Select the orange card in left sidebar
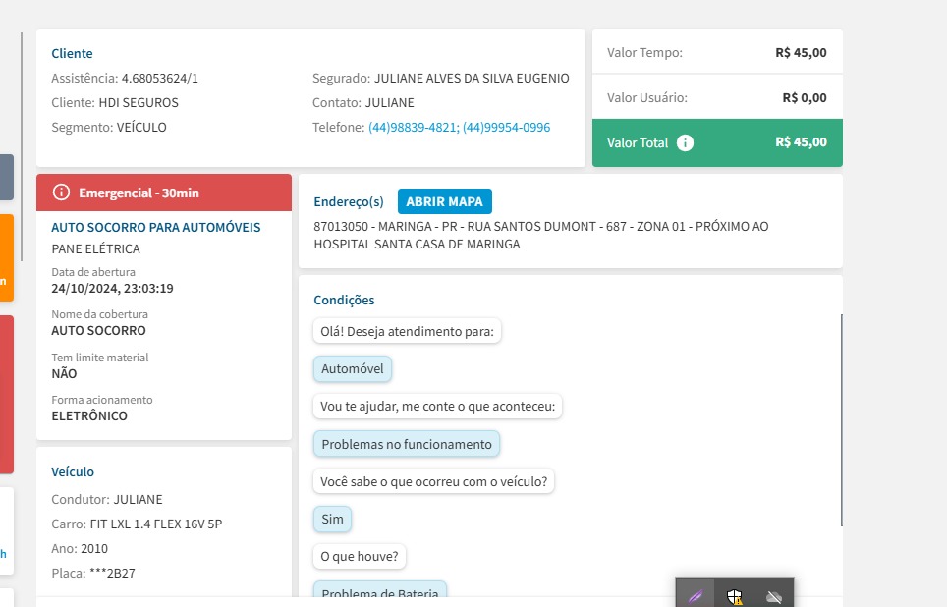The width and height of the screenshot is (947, 607). click(x=6, y=257)
